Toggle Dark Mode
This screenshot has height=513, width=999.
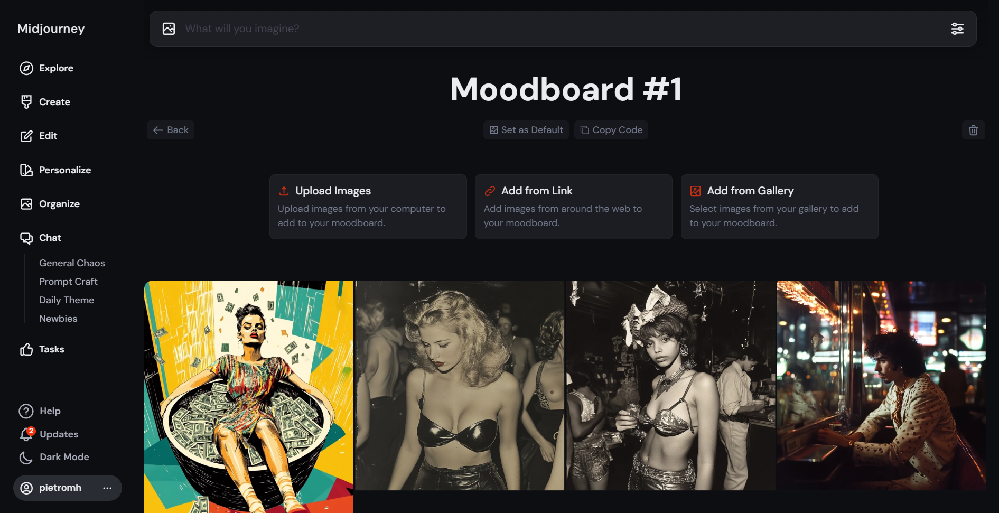coord(54,457)
